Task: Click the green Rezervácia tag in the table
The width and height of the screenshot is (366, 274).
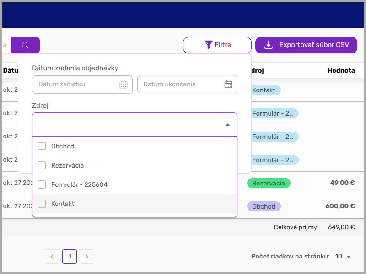Action: pos(269,183)
